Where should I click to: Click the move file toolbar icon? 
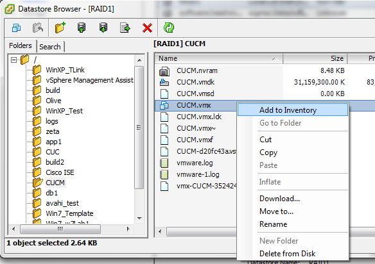125,28
